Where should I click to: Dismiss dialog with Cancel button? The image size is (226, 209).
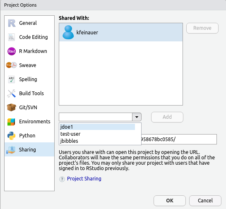coord(205,201)
